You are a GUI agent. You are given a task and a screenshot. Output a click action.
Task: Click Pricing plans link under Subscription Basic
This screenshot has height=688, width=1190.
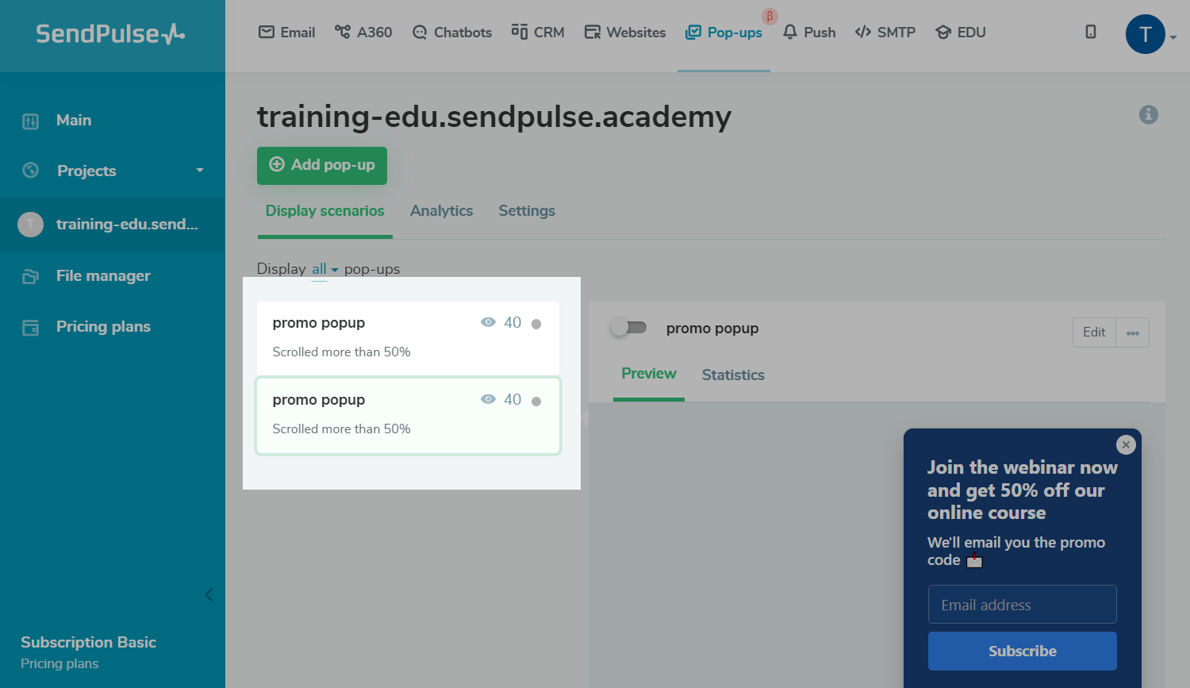tap(59, 663)
